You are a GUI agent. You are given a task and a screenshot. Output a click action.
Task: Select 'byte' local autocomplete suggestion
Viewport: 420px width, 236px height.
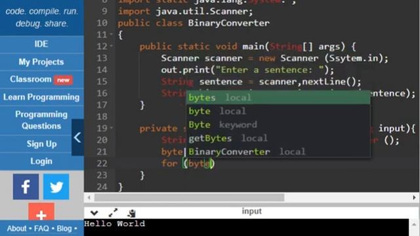click(278, 111)
